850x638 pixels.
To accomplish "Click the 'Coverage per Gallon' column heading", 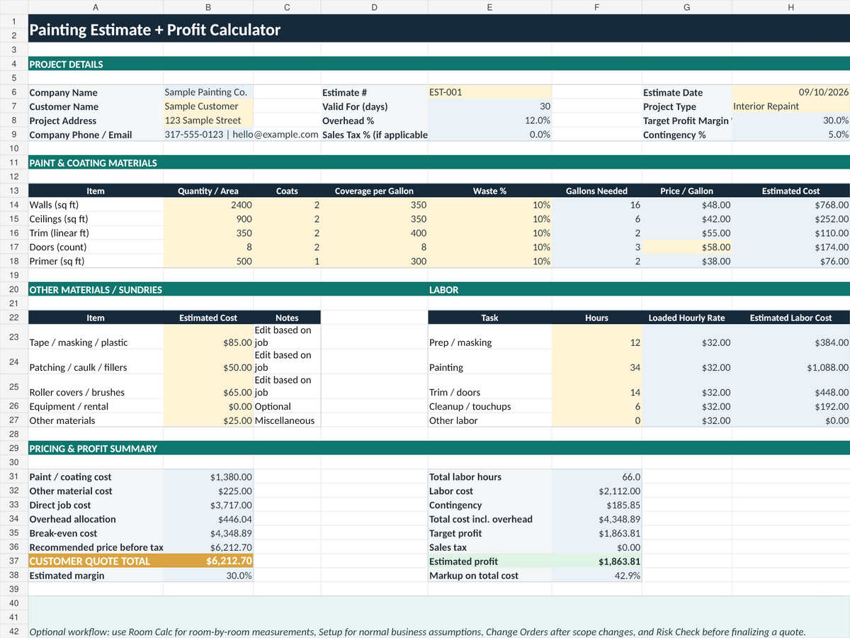I will pyautogui.click(x=374, y=191).
